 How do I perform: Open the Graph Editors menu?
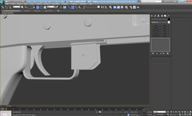(x=56, y=4)
